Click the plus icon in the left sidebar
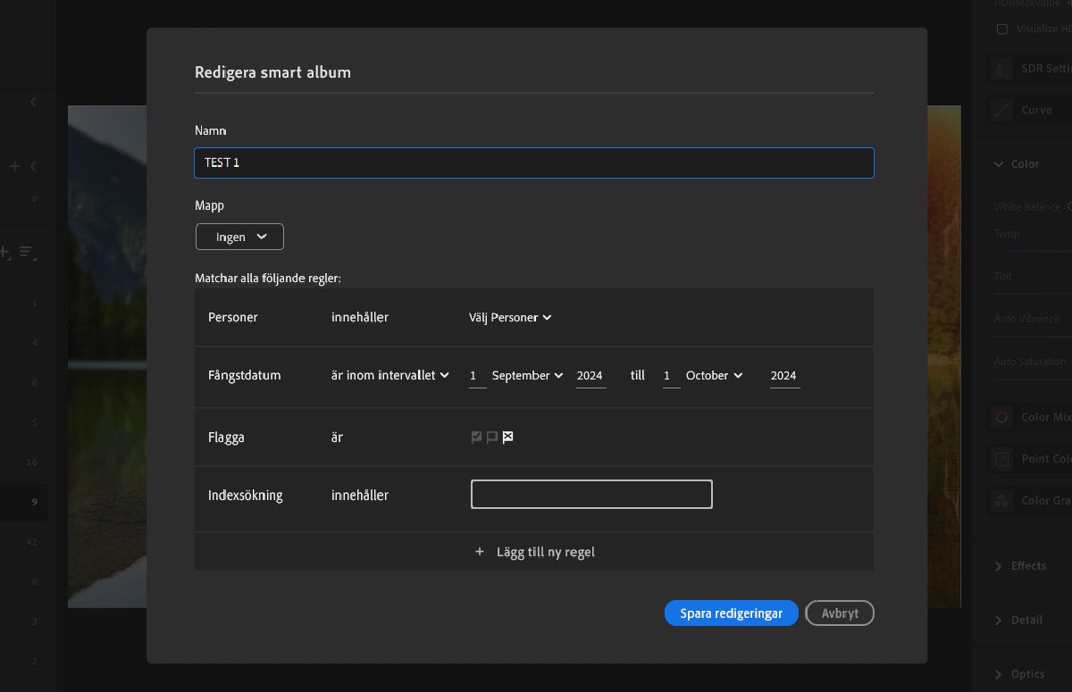1072x692 pixels. (13, 165)
